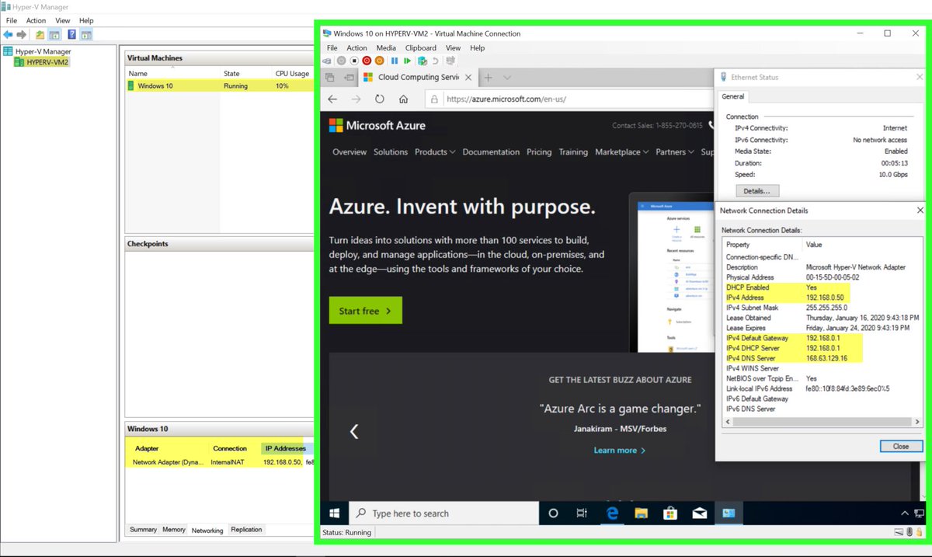Open Media menu in VM Connection window
The image size is (932, 557).
pyautogui.click(x=386, y=48)
